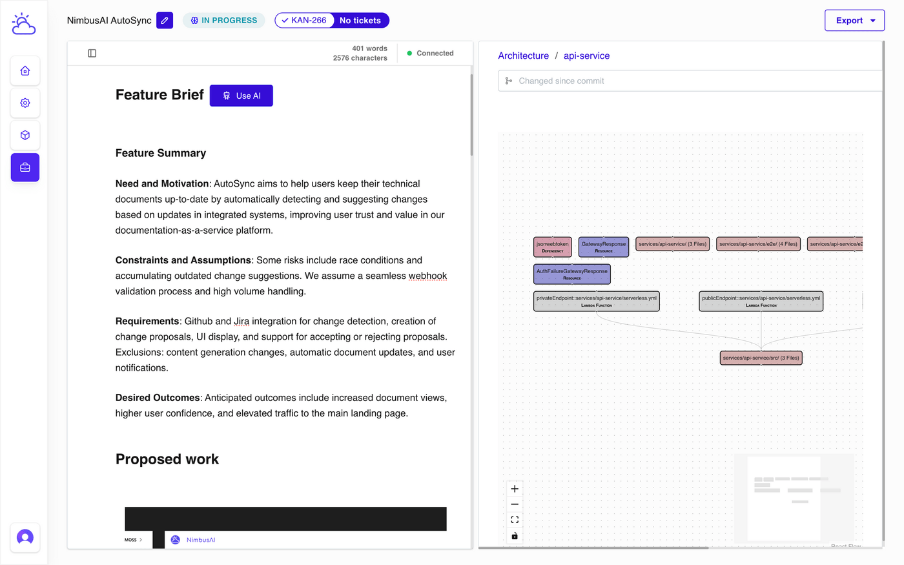
Task: Toggle the document sidebar panel icon
Action: click(92, 54)
